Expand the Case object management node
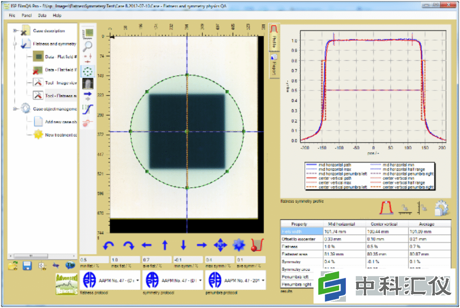Viewport: 460px width, 308px height. click(x=15, y=108)
